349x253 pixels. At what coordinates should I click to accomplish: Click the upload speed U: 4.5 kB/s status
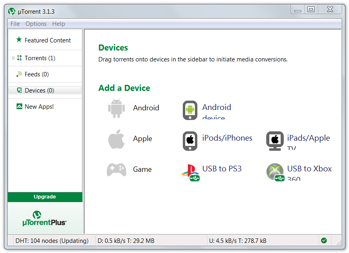tap(238, 240)
